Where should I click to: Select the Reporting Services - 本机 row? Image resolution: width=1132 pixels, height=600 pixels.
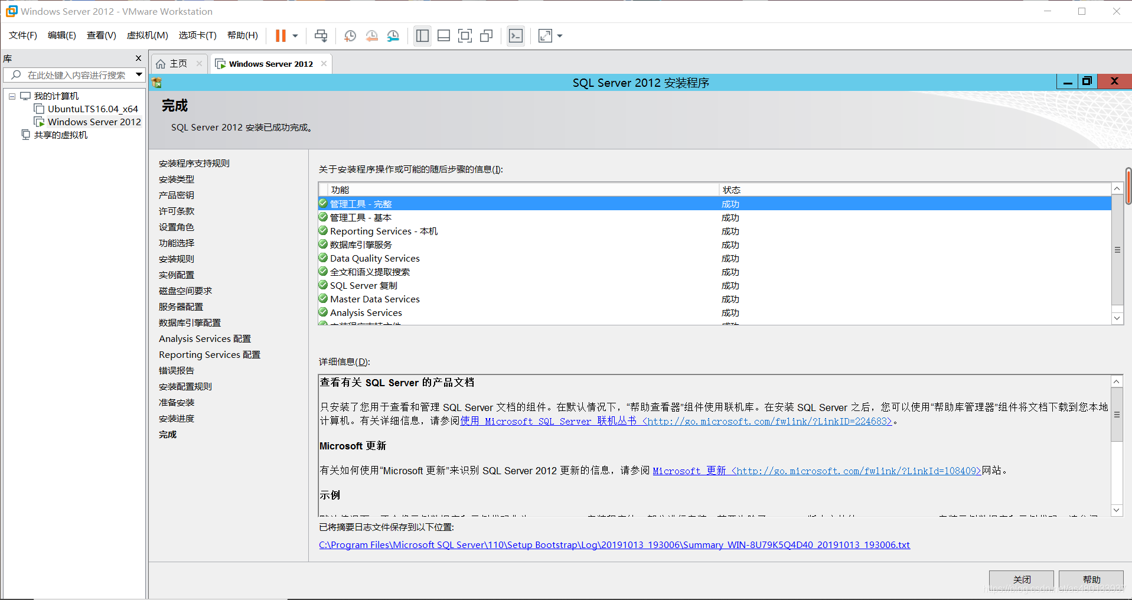coord(715,231)
